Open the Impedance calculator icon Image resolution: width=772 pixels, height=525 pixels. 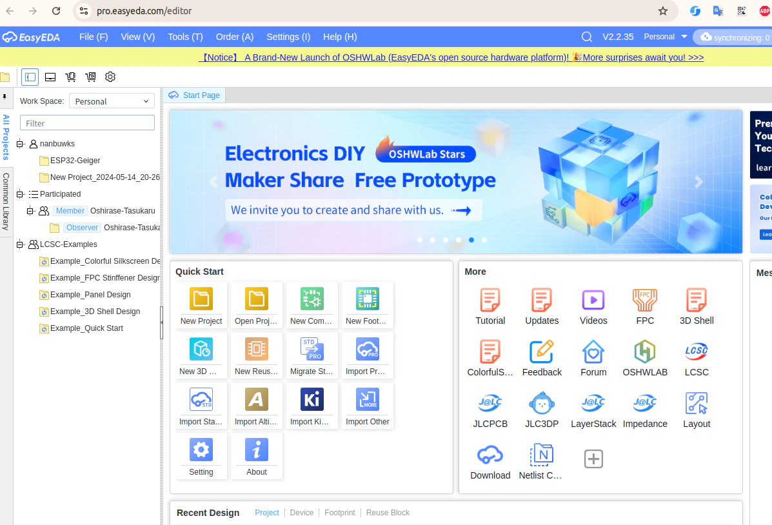tap(645, 410)
